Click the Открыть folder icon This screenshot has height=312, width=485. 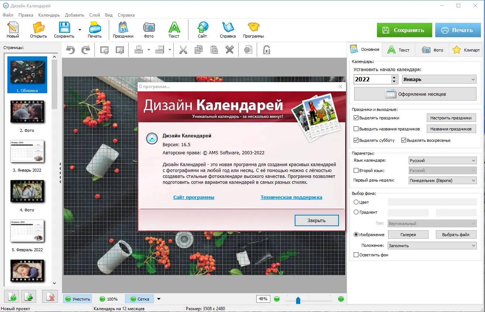coord(38,30)
